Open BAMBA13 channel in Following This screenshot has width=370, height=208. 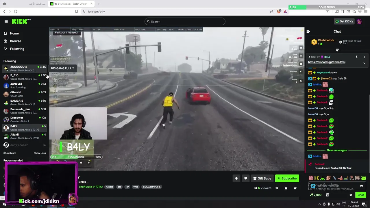click(25, 102)
